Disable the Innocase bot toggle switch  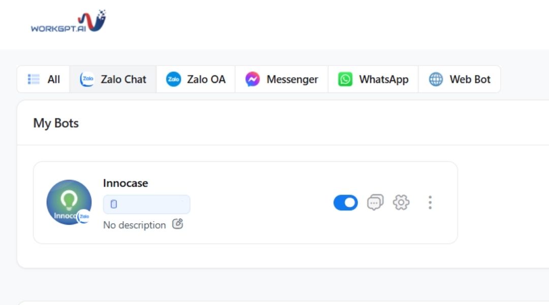(345, 202)
